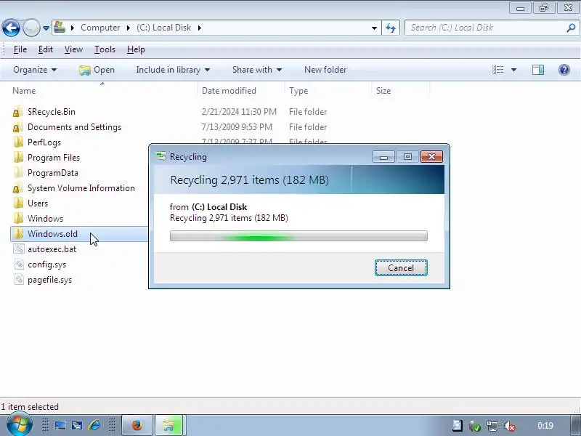Select the ProgramData folder icon
The image size is (581, 436).
pos(17,173)
